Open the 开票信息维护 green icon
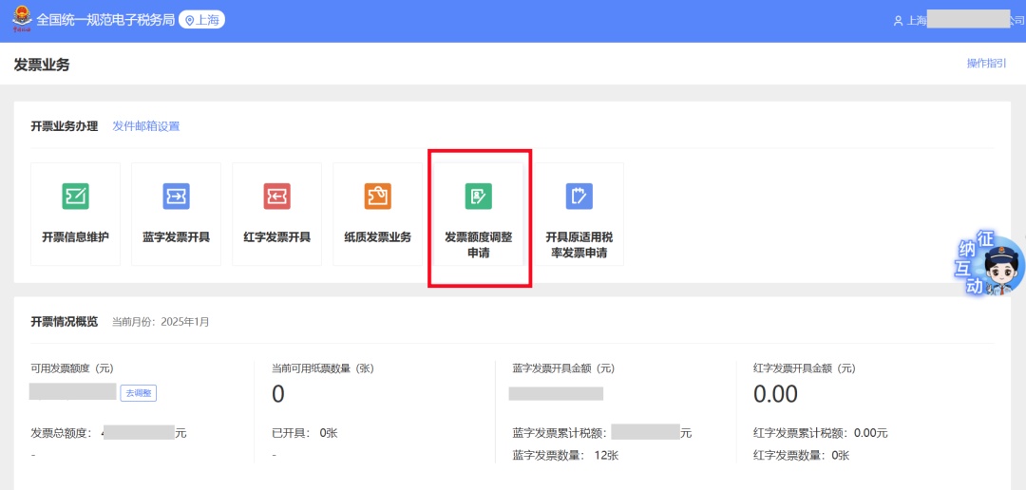The width and height of the screenshot is (1026, 490). point(75,197)
